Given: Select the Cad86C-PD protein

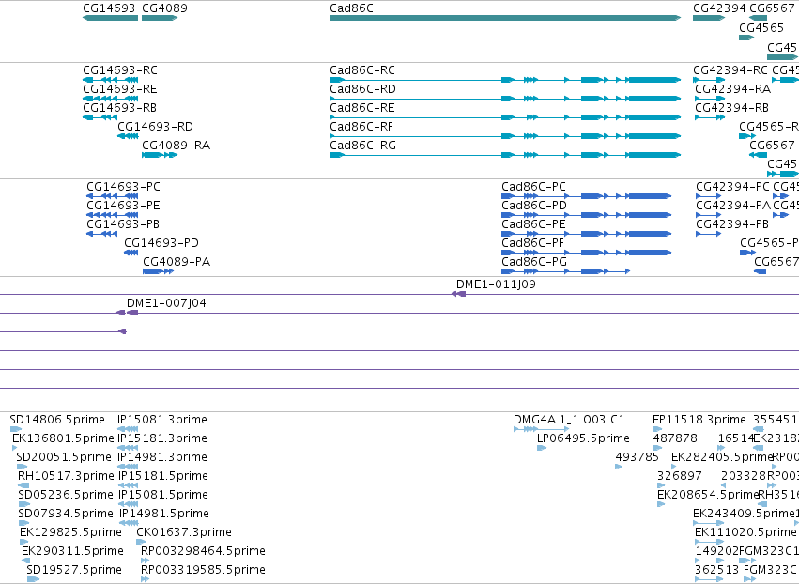Looking at the screenshot, I should point(586,215).
